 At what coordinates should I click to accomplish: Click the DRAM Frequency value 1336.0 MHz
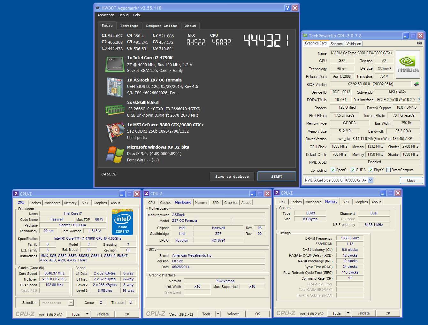[x=350, y=238]
